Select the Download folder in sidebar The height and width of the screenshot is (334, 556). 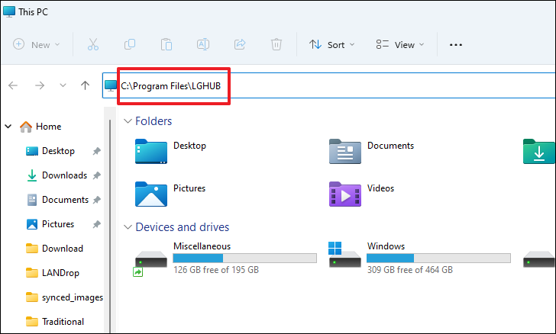coord(55,249)
